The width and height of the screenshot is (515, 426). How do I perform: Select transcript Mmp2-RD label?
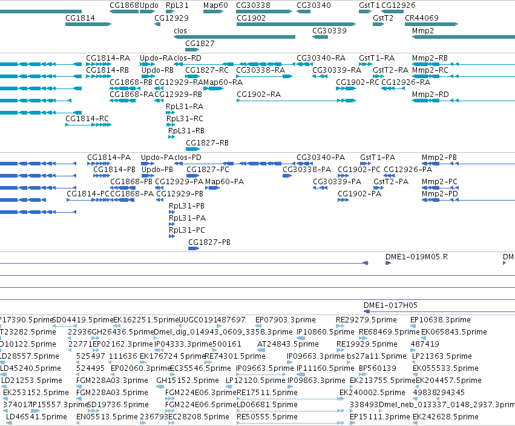431,95
